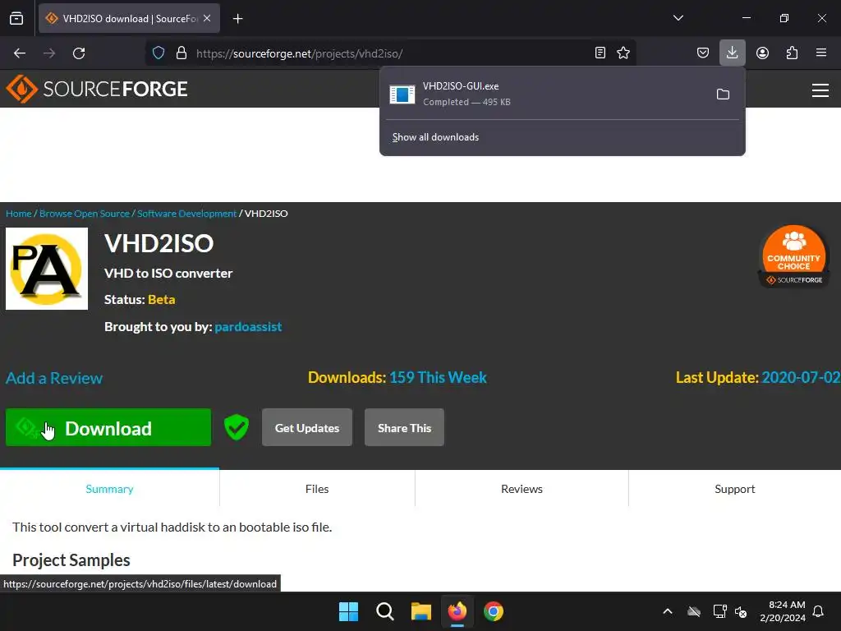This screenshot has height=631, width=841.
Task: Click the network status tray icon
Action: pyautogui.click(x=719, y=611)
